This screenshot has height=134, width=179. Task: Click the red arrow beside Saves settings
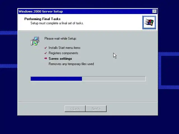46,58
